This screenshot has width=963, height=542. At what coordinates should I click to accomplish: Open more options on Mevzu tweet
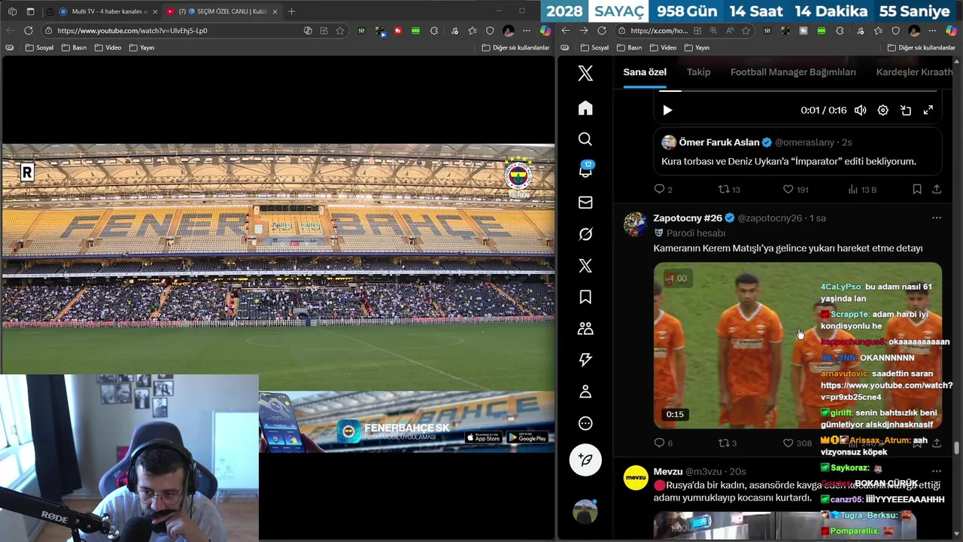[x=937, y=471]
